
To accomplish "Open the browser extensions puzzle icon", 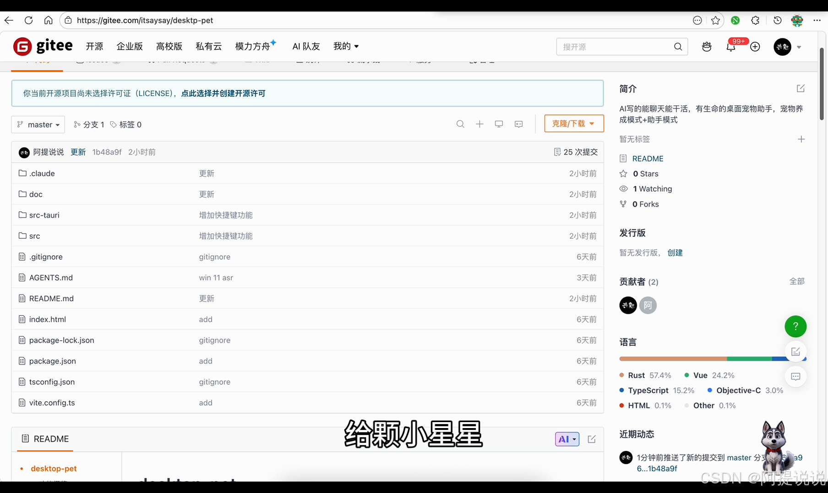I will tap(755, 20).
